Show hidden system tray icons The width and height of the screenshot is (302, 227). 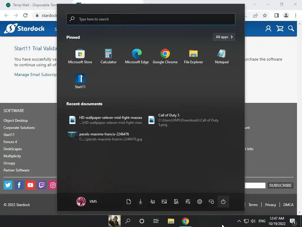(239, 221)
